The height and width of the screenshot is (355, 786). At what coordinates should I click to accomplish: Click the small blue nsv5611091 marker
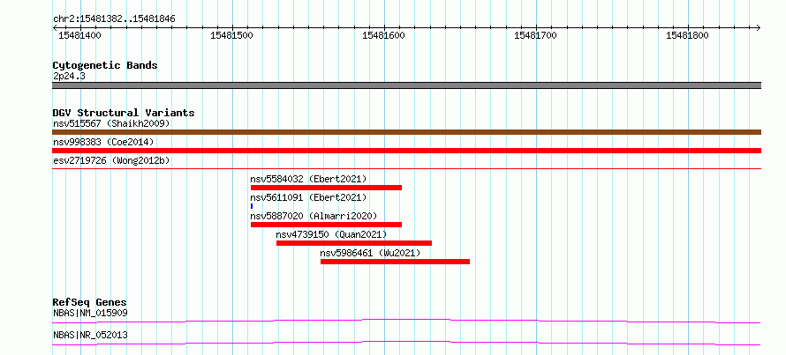point(252,206)
